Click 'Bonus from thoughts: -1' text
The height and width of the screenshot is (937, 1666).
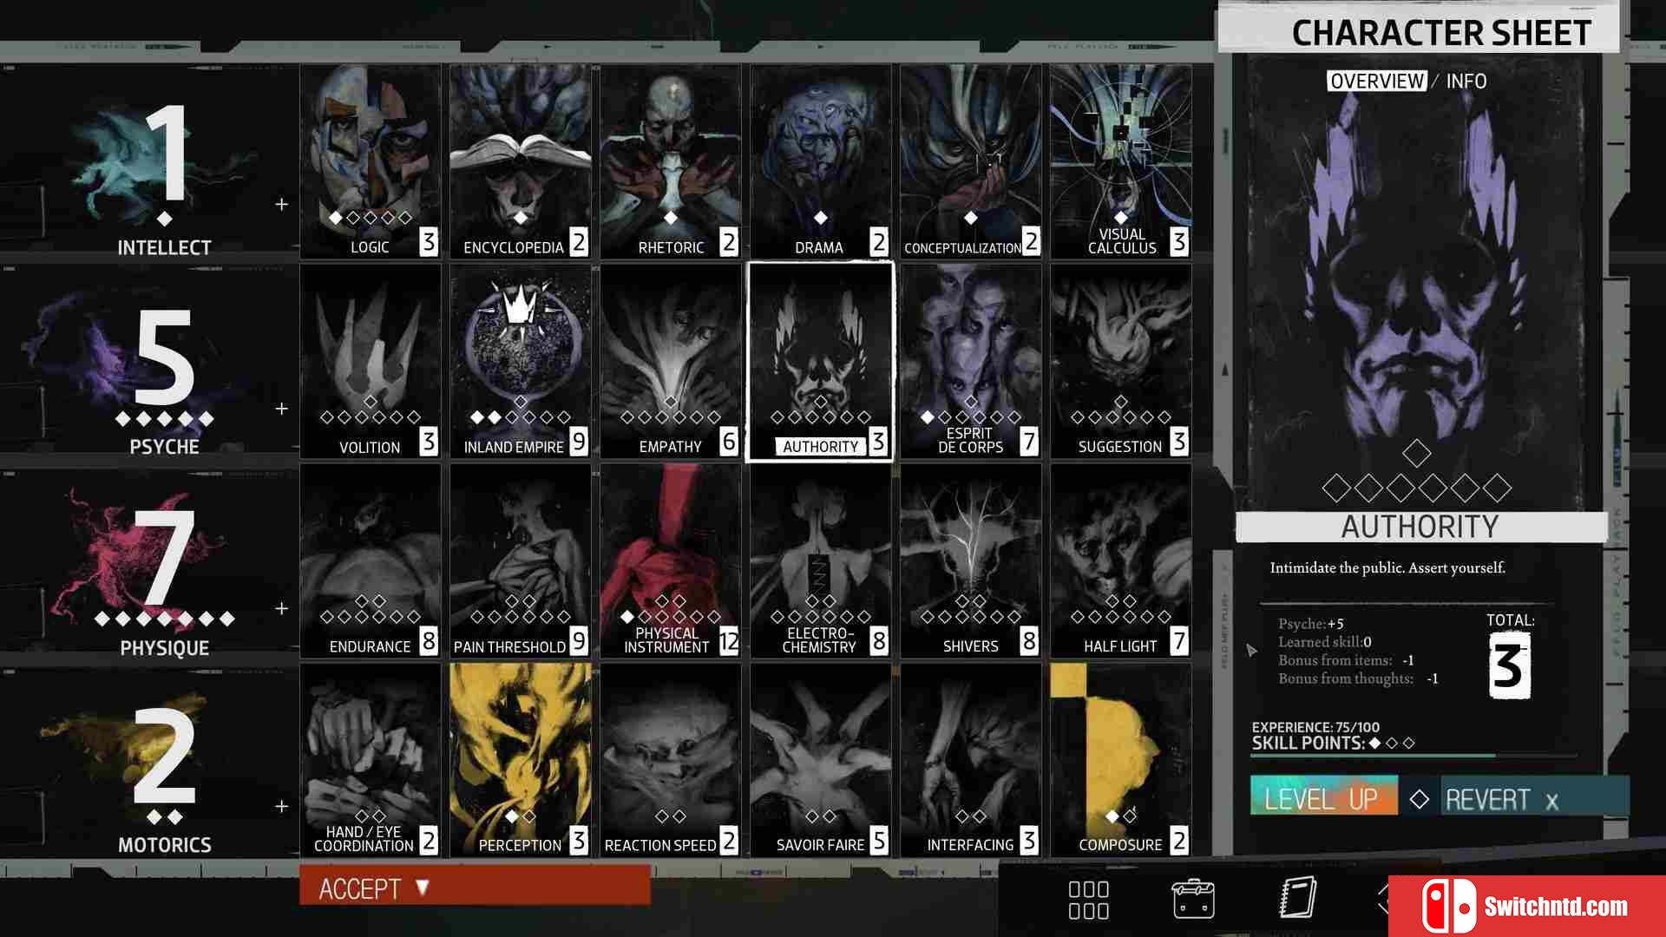(x=1358, y=678)
